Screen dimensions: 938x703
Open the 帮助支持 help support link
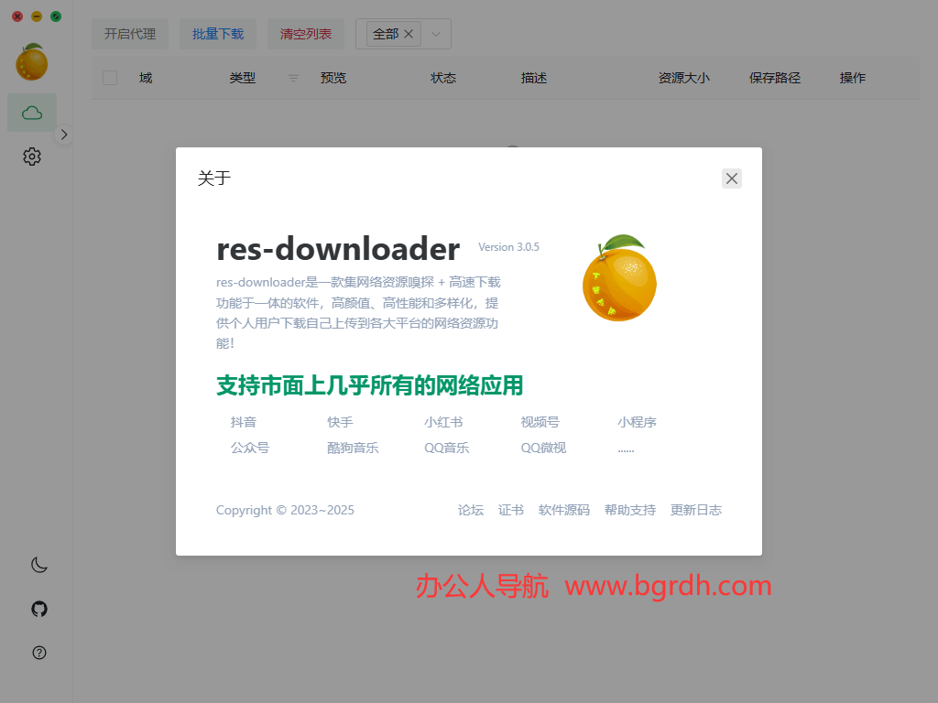[x=630, y=510]
